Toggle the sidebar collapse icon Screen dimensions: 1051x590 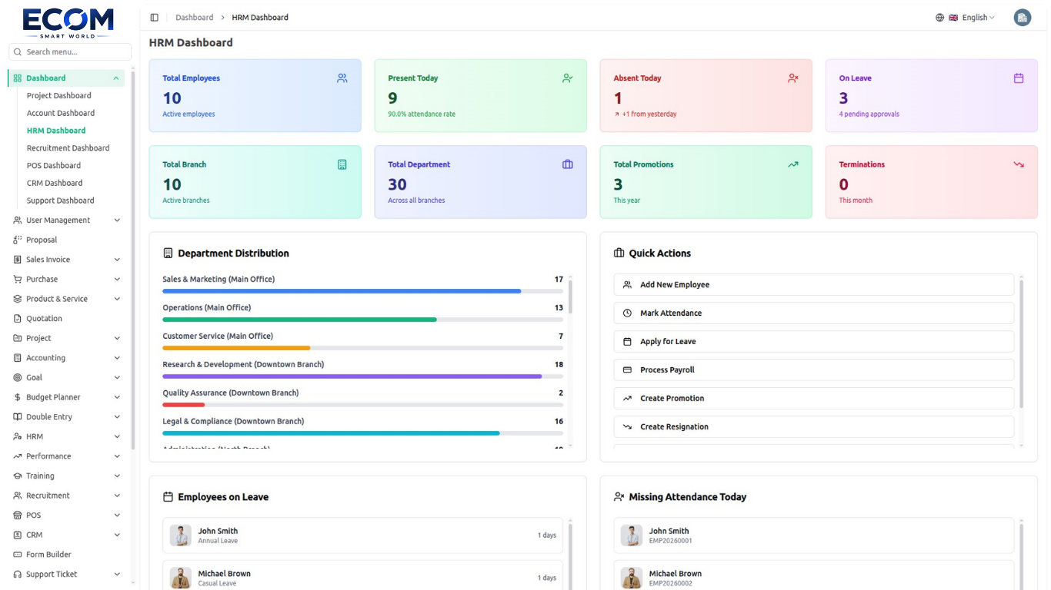[x=154, y=18]
